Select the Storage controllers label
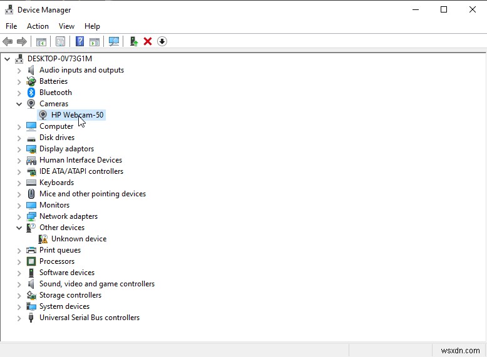Image resolution: width=487 pixels, height=357 pixels. 70,295
